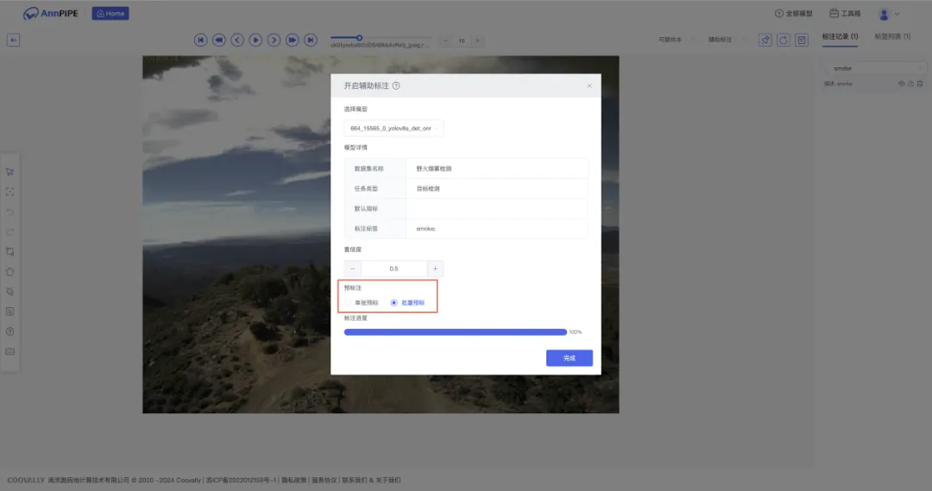This screenshot has height=491, width=932.
Task: Increase confidence with the plus button
Action: click(x=435, y=268)
